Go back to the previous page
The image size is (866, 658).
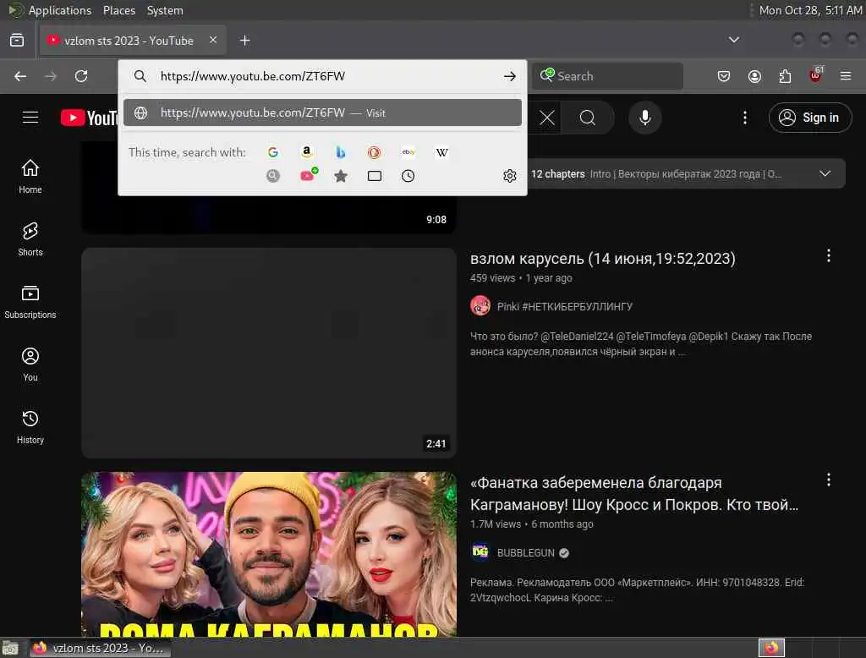click(20, 76)
